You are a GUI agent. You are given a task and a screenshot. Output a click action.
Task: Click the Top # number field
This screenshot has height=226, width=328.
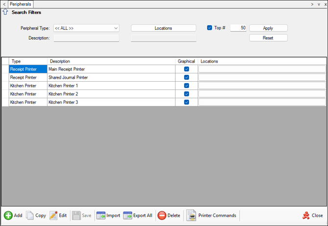(x=238, y=28)
